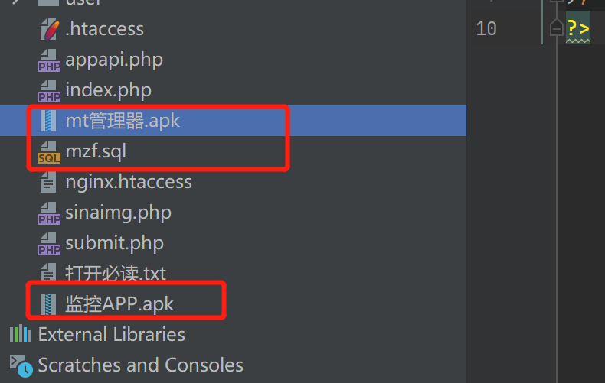Open the External Libraries node

point(111,335)
